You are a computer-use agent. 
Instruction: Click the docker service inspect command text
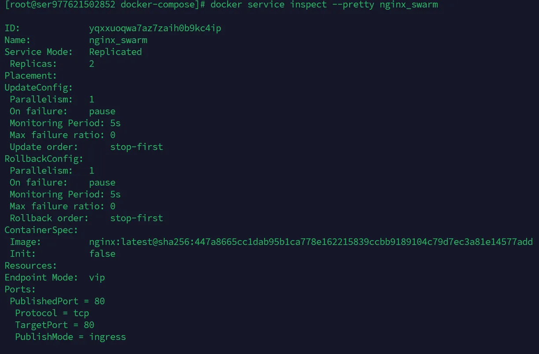pos(324,5)
